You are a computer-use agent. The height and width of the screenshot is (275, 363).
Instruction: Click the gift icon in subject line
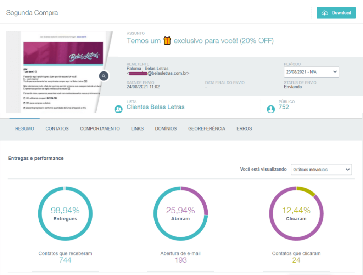click(167, 41)
